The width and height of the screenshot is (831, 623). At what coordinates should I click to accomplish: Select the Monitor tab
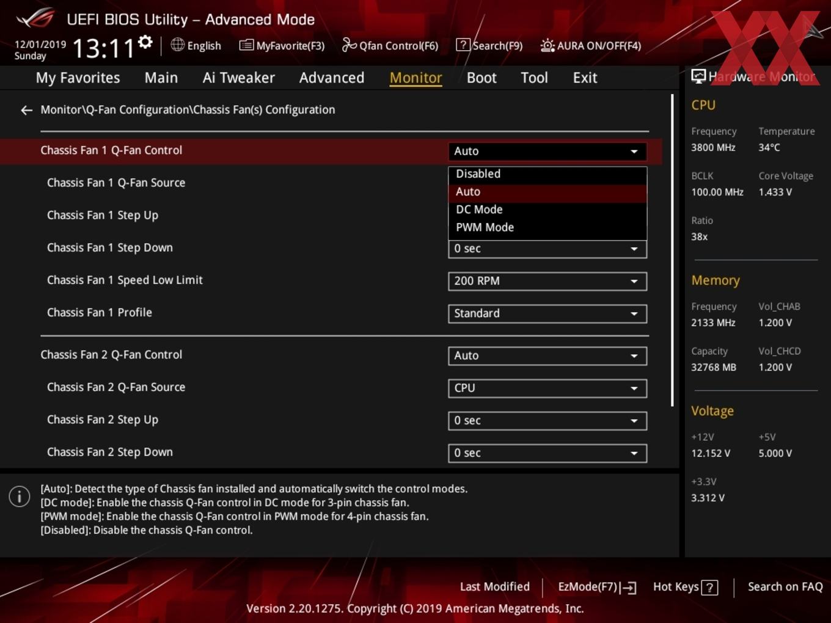[x=416, y=78]
